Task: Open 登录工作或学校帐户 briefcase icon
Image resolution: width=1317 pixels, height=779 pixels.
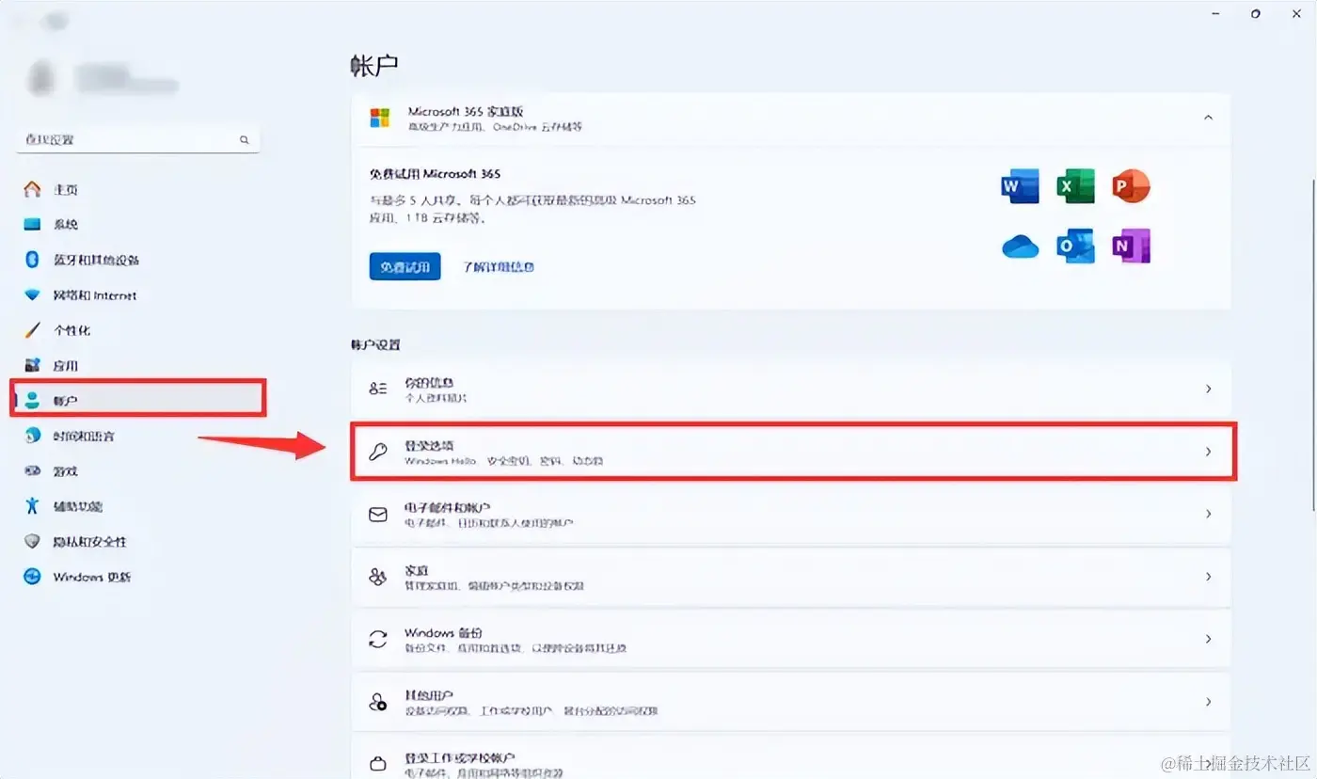Action: [x=378, y=763]
